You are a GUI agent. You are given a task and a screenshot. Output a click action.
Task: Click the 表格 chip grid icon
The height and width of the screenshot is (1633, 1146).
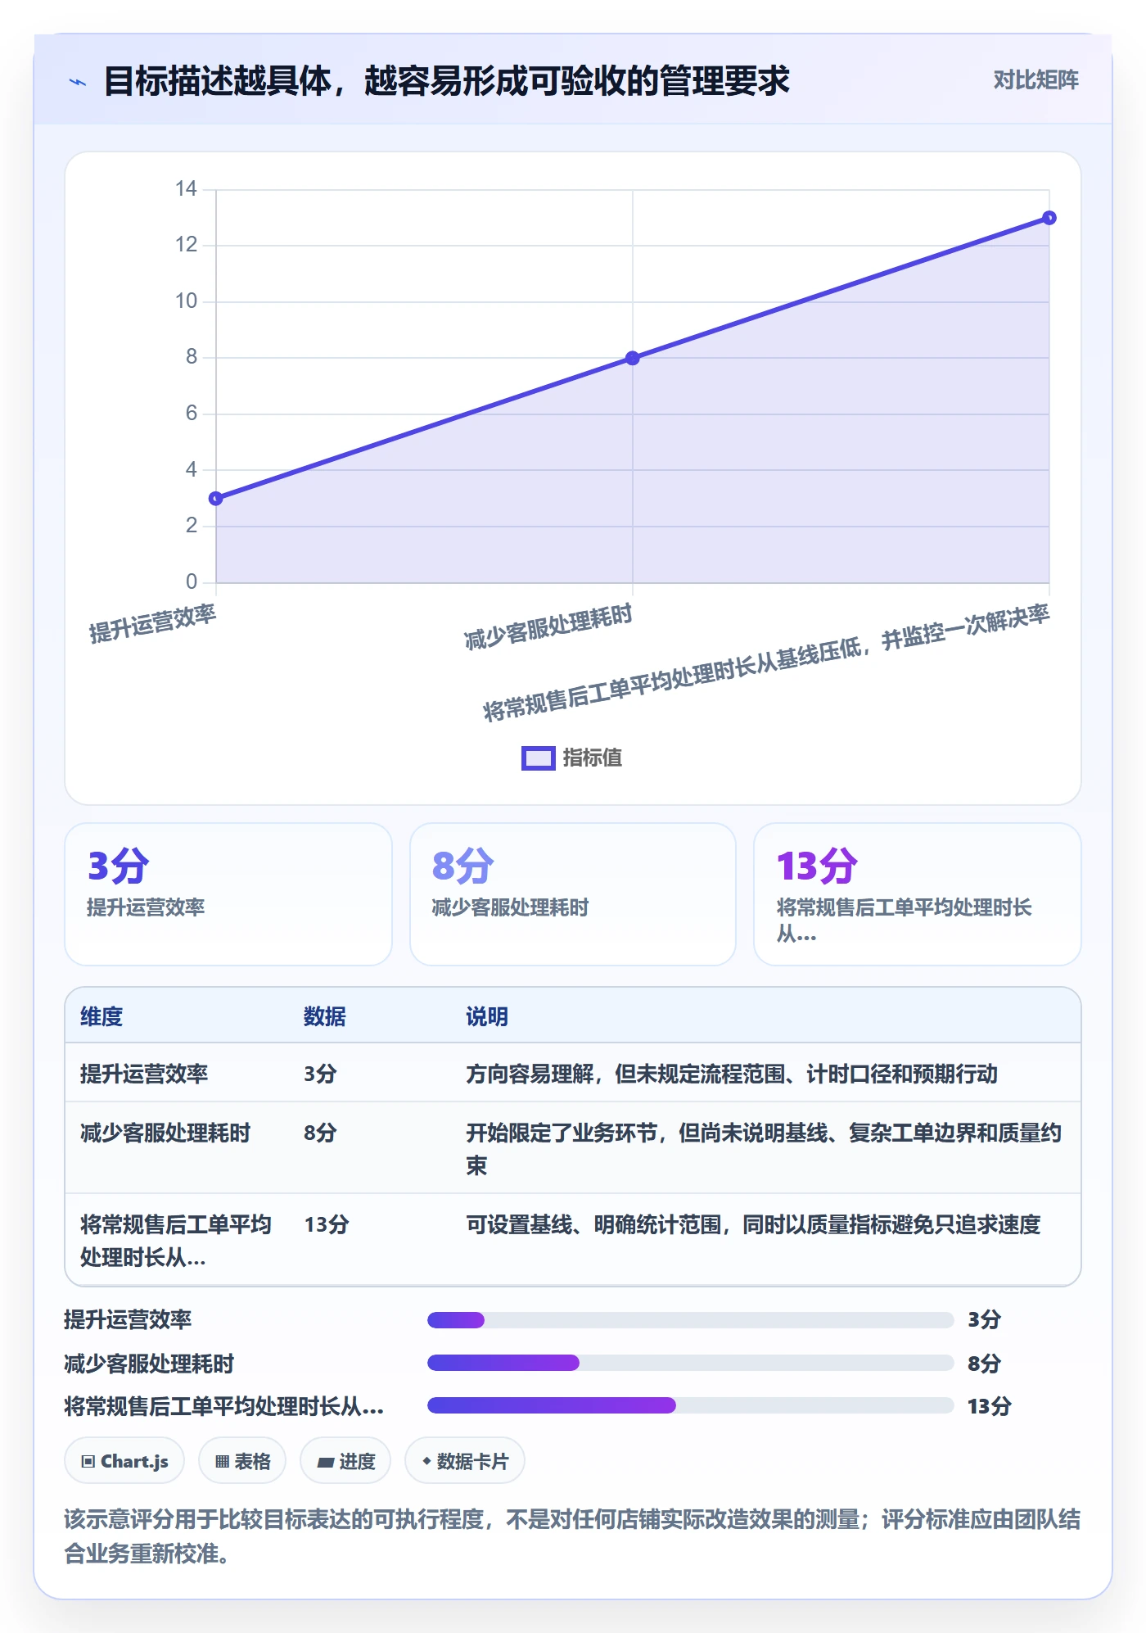click(222, 1462)
